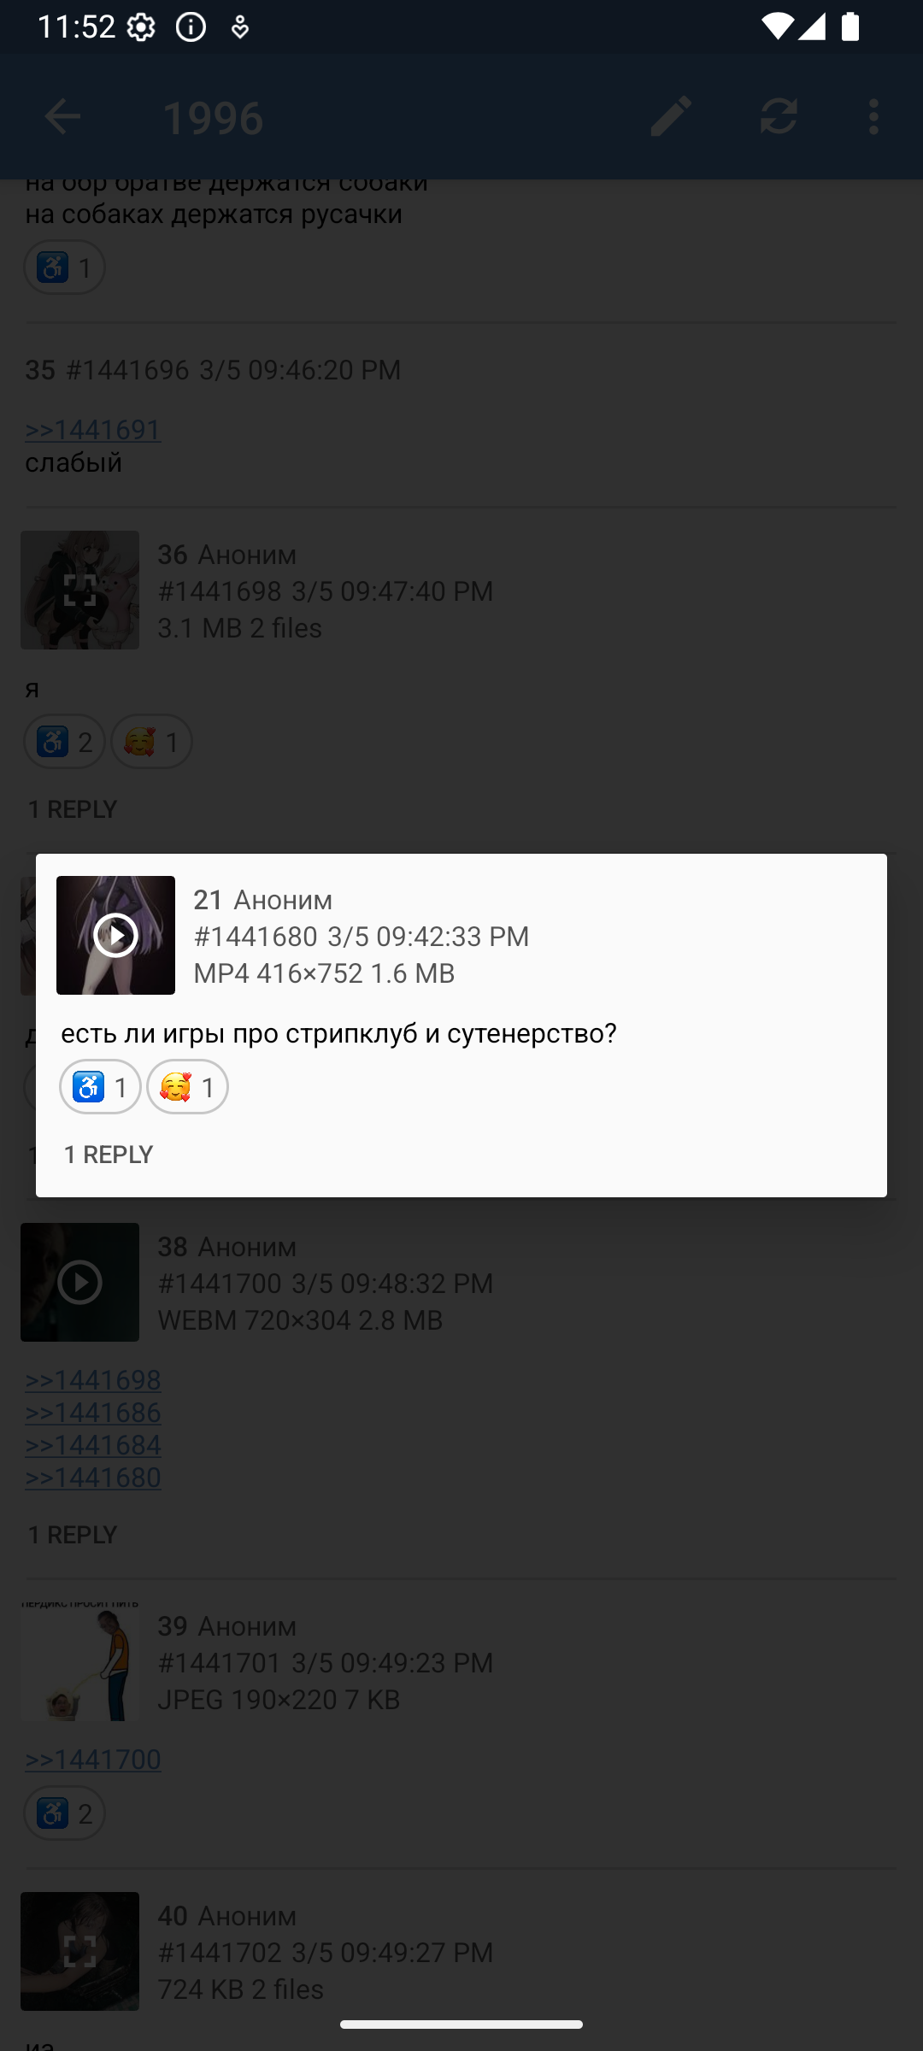Open the pencil compose-post icon

click(x=671, y=117)
